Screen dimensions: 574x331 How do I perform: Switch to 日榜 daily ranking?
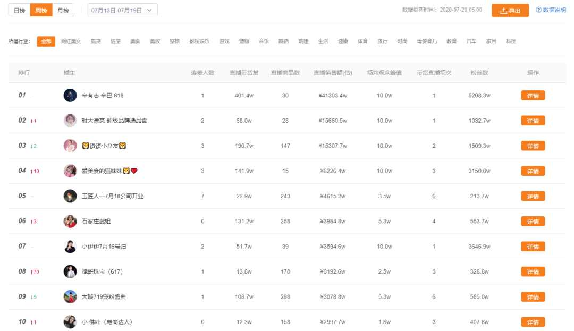coord(19,10)
